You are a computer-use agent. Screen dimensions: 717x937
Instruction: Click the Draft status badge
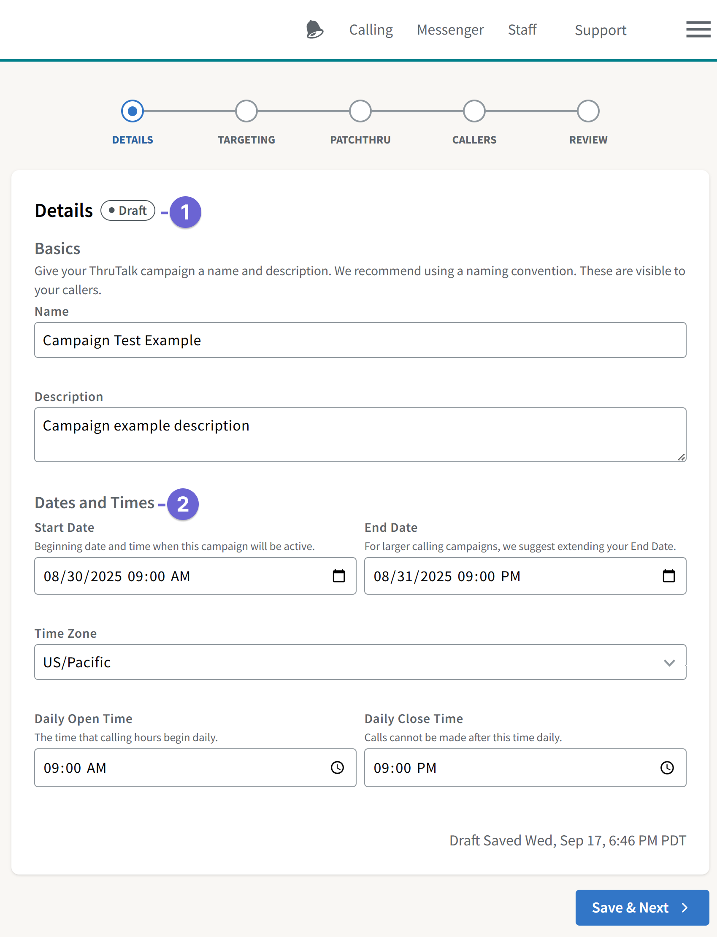click(x=127, y=211)
